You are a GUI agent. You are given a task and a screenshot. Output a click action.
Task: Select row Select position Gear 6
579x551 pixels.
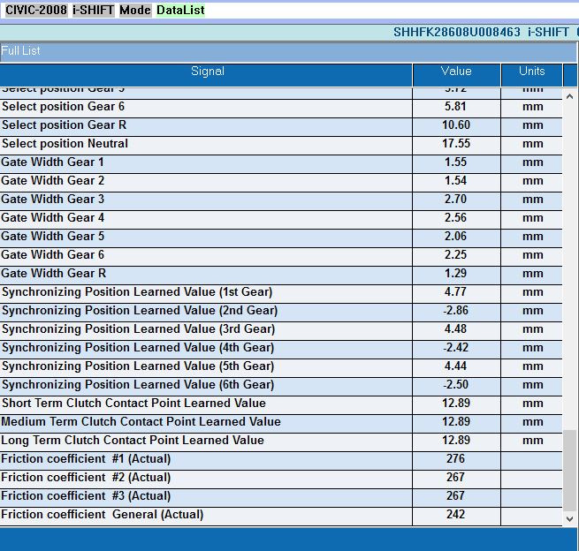coord(281,109)
